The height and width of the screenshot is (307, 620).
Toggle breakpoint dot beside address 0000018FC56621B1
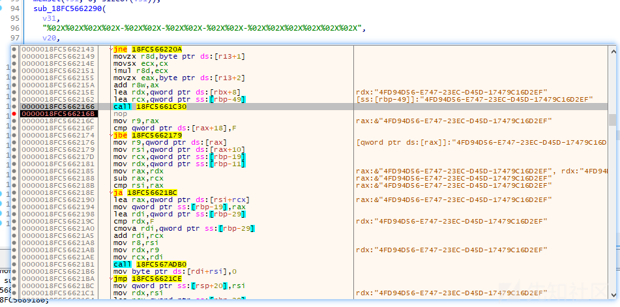click(x=14, y=265)
